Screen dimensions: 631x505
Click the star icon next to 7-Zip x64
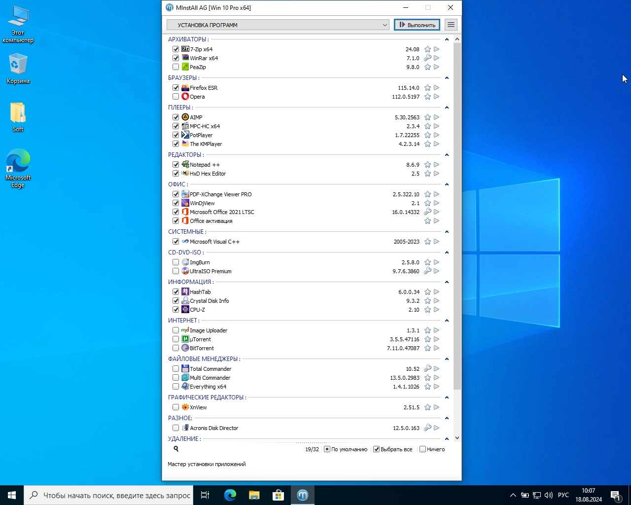point(427,49)
